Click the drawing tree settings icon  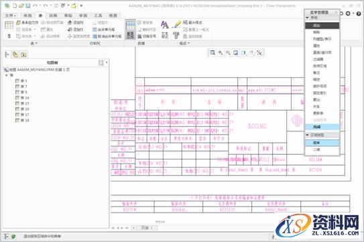[101, 62]
